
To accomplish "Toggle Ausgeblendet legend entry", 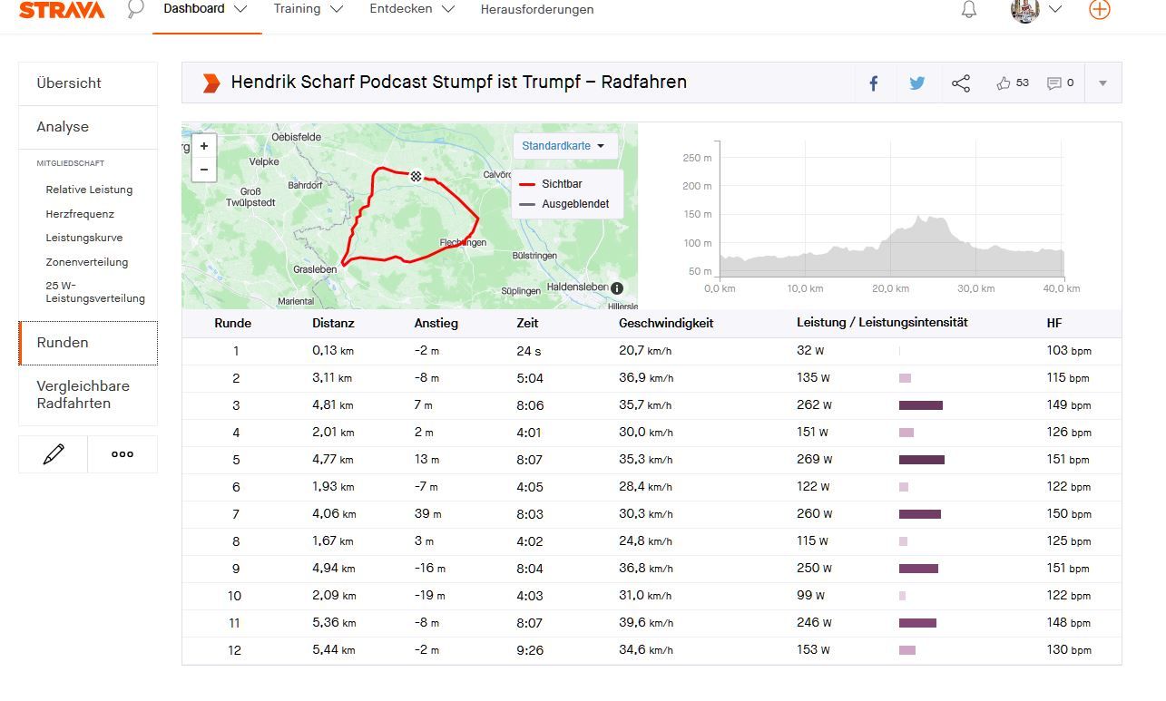I will click(574, 204).
